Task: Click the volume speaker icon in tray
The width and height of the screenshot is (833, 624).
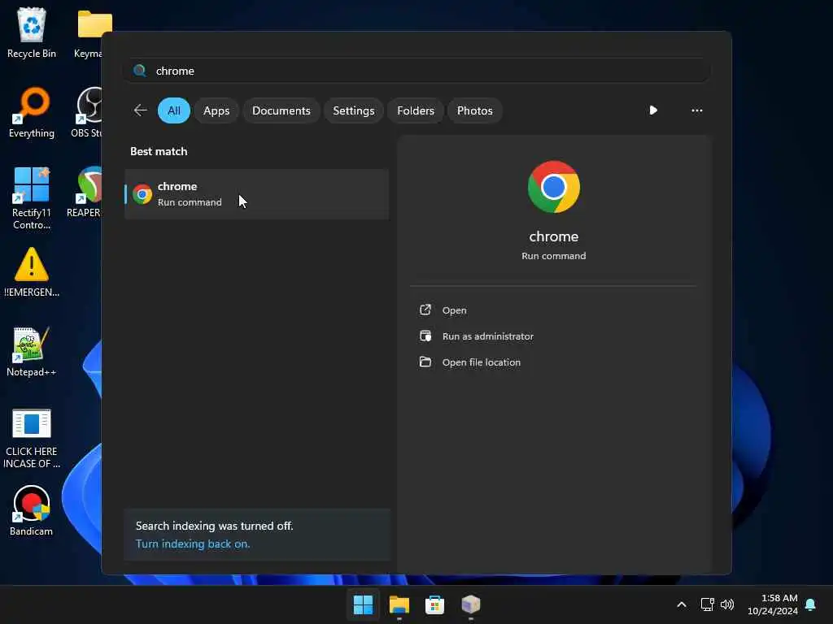Action: [x=726, y=604]
